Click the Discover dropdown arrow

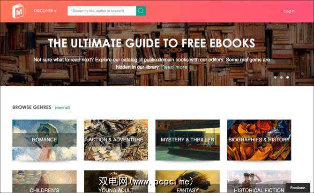[x=55, y=11]
